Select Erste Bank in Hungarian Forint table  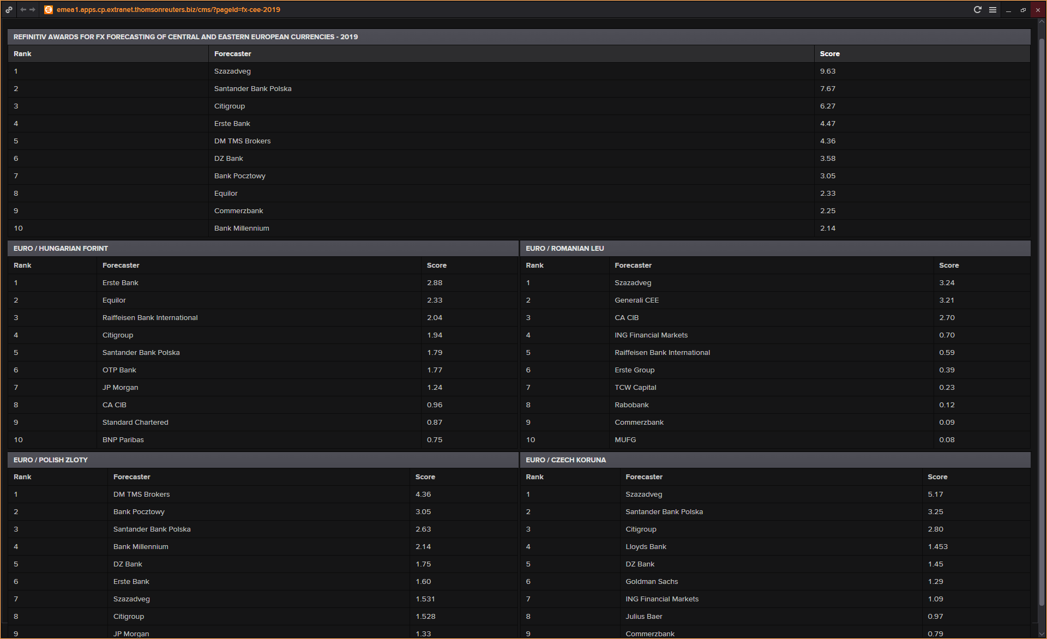[x=121, y=283]
